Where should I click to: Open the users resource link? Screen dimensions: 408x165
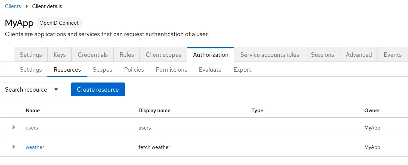32,128
